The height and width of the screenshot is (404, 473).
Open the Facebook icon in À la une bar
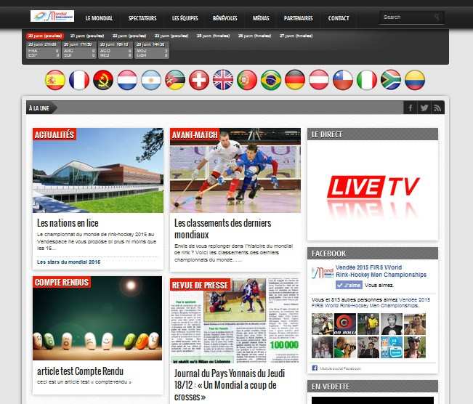[411, 108]
